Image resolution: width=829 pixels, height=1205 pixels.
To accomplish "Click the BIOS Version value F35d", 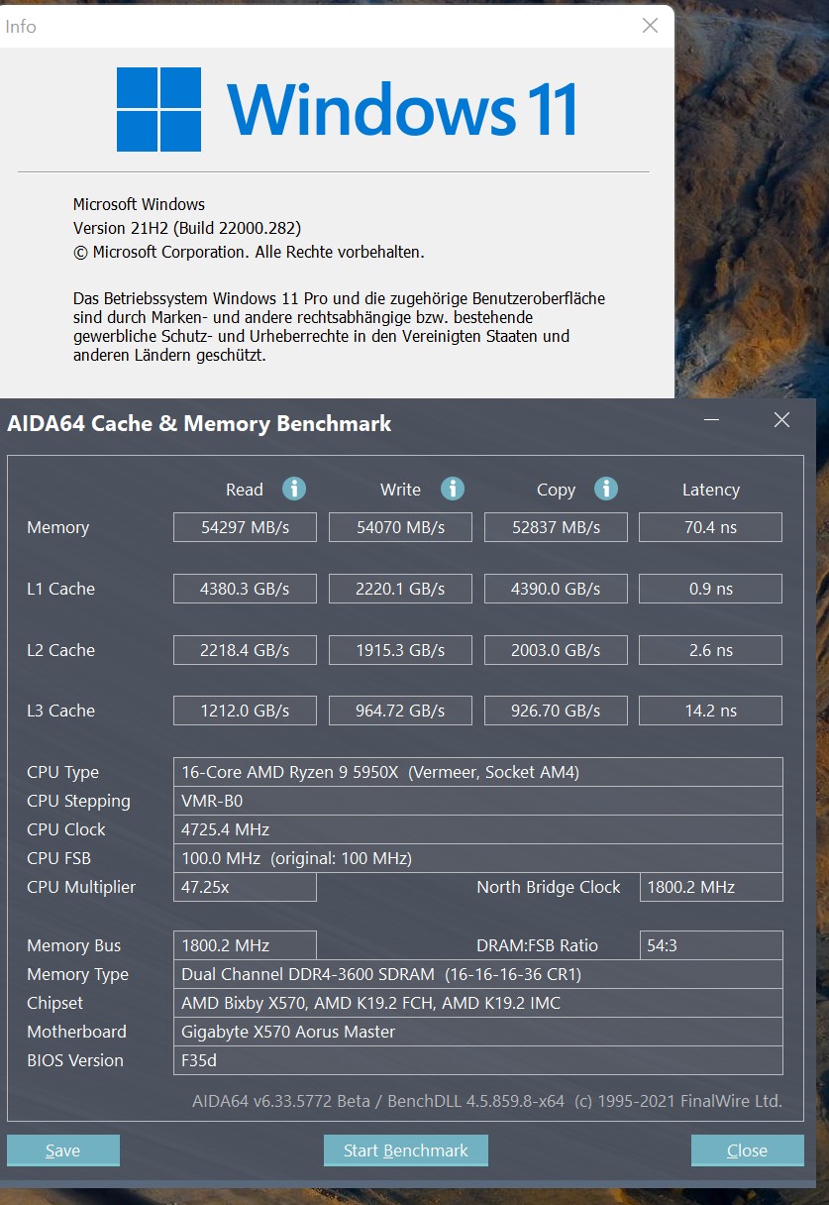I will (x=477, y=1060).
